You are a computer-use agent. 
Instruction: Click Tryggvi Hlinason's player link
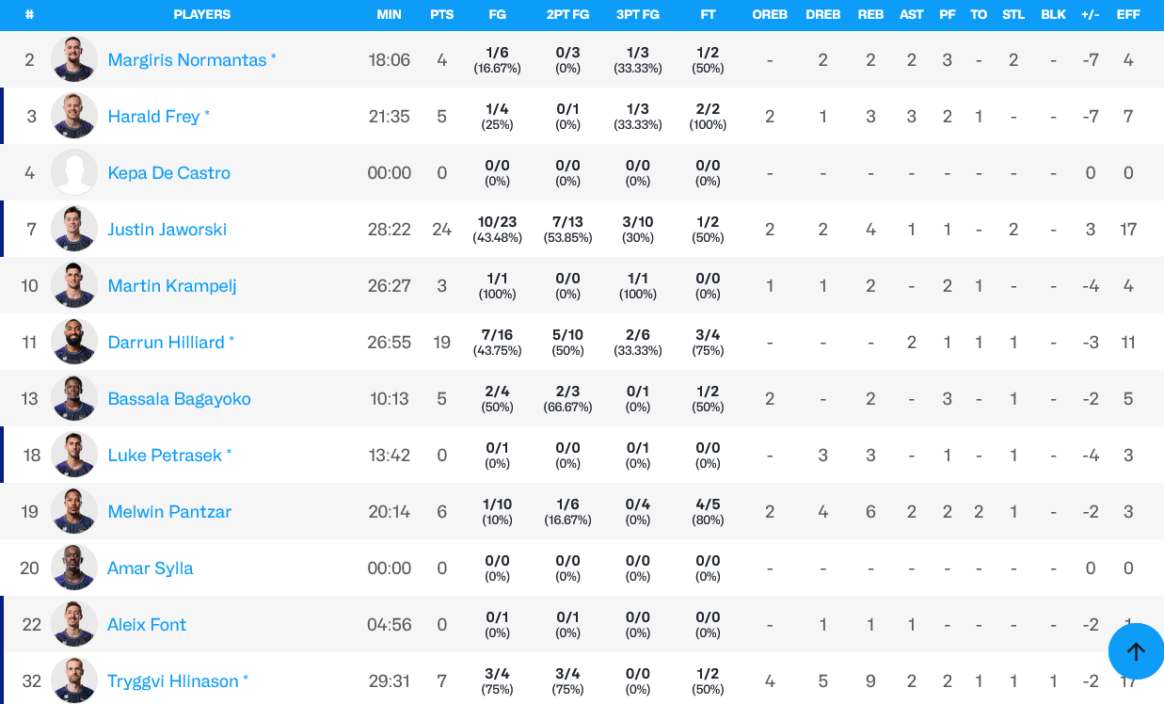[173, 681]
